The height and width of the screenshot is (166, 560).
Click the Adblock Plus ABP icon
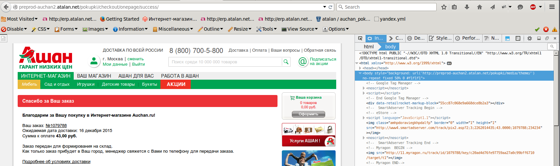533,7
